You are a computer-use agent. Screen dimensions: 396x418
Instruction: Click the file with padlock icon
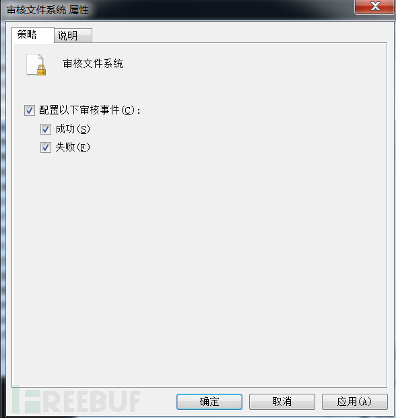click(36, 65)
